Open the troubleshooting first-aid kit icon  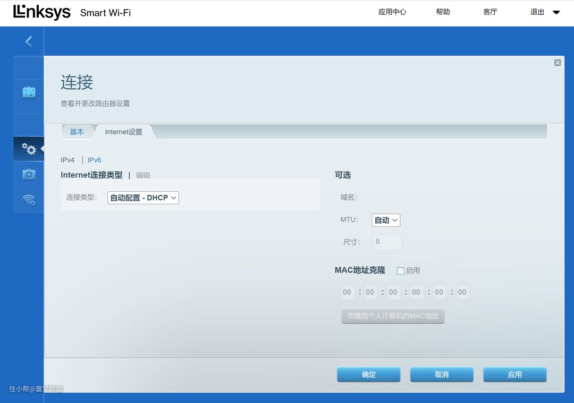point(29,174)
